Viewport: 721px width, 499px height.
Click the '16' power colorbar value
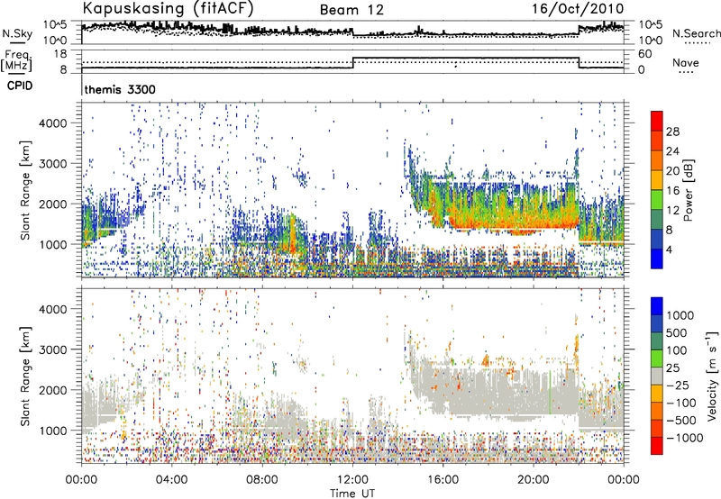[x=672, y=191]
